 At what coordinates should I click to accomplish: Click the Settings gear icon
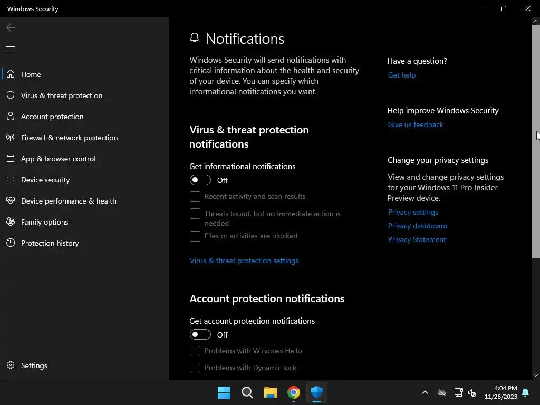coord(11,365)
